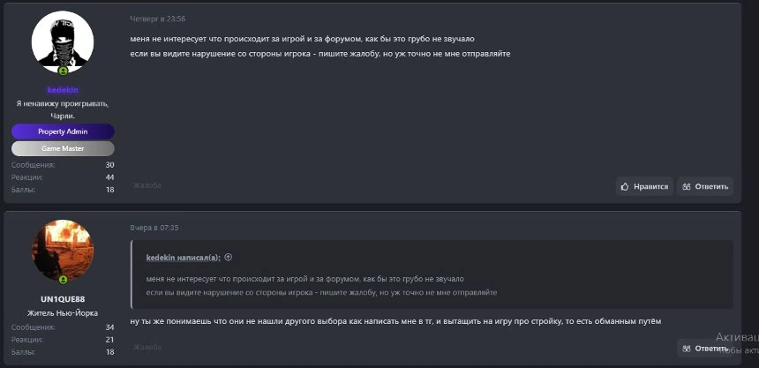
Task: Click the thumbs-up icon on kedekin's post
Action: pos(625,186)
